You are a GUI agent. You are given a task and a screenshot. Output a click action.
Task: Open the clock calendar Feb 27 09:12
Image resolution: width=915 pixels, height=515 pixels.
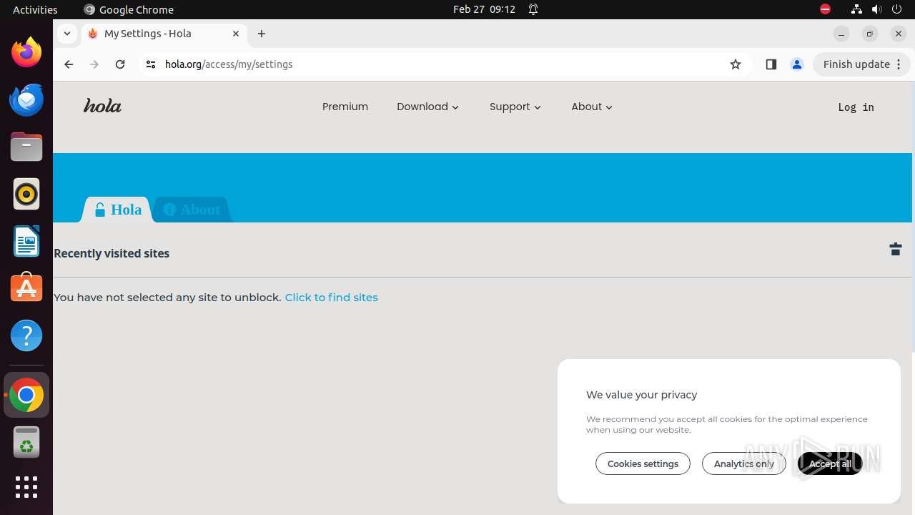pos(484,9)
